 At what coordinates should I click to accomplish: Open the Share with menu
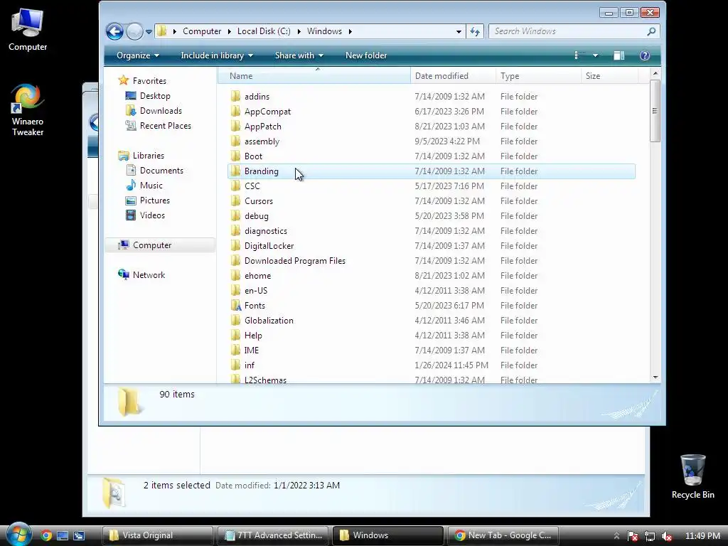coord(299,55)
